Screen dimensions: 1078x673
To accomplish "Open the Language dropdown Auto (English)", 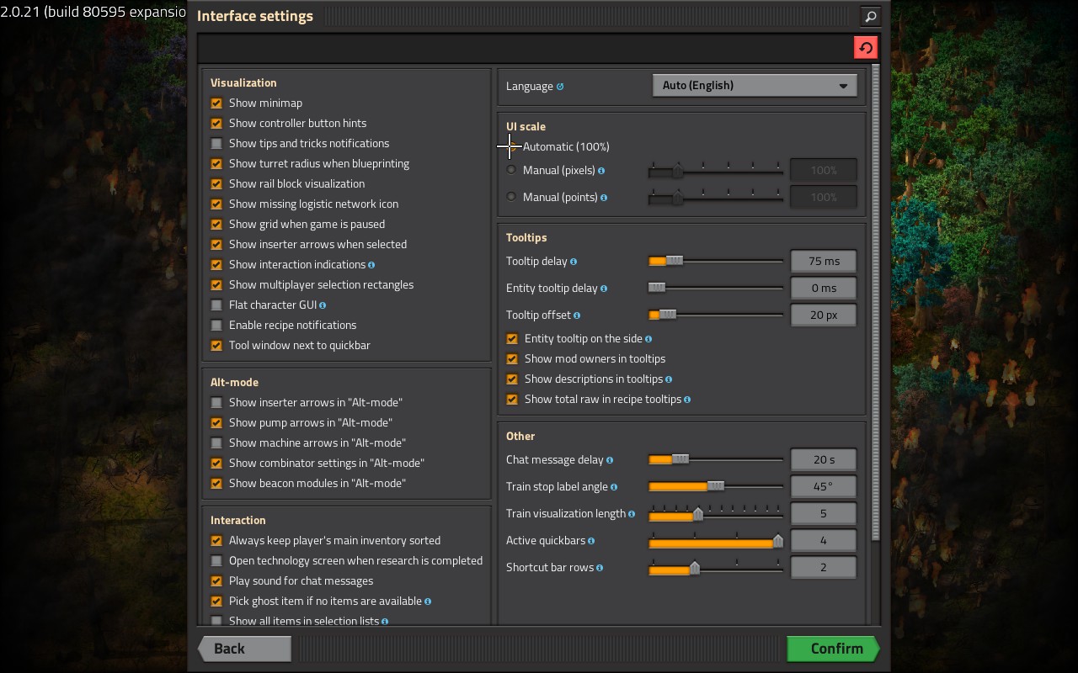I will (x=755, y=85).
